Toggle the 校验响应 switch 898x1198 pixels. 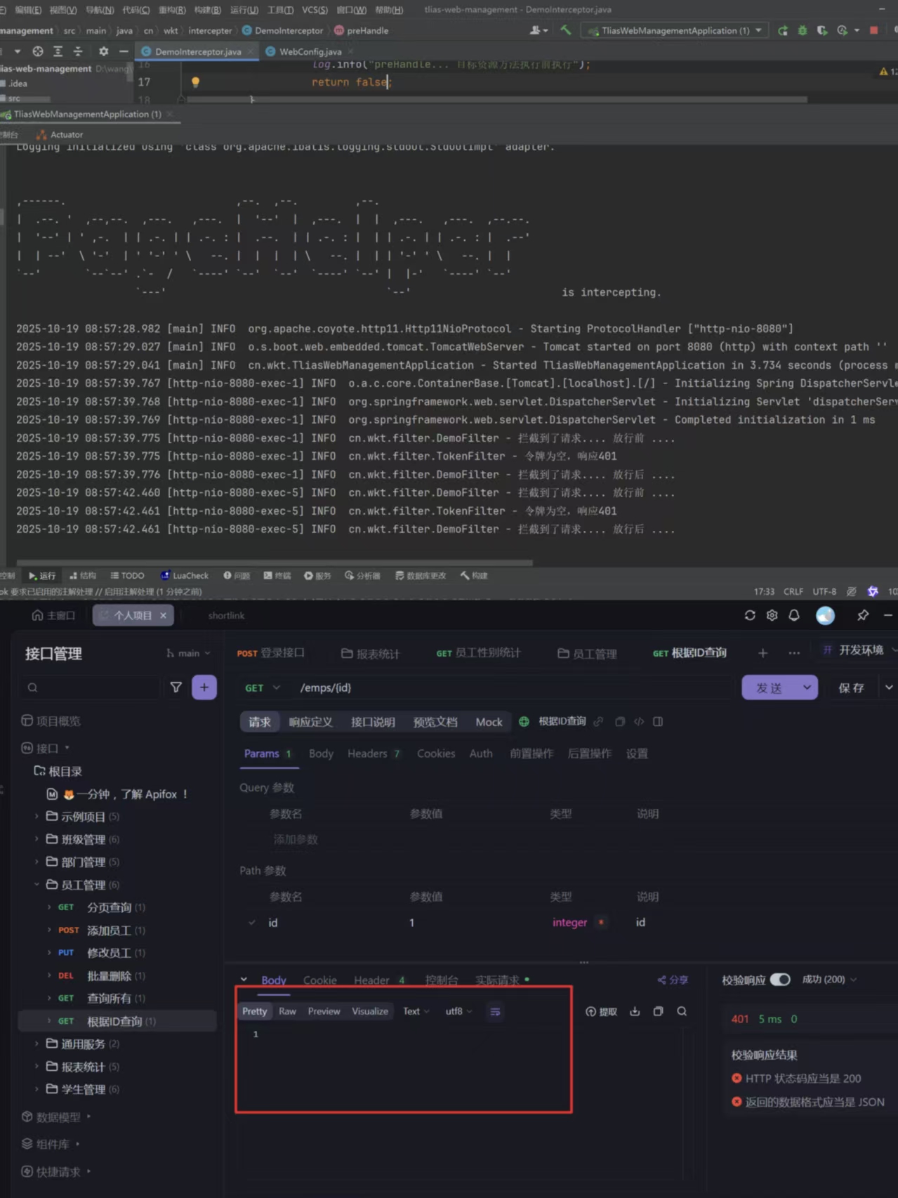(x=780, y=980)
